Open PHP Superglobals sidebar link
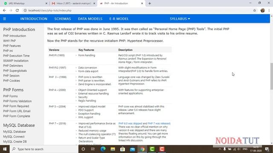The width and height of the screenshot is (273, 153). 15,71
